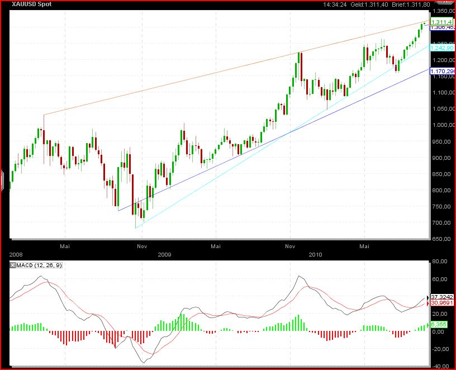This screenshot has width=456, height=370.
Task: Click the 14:34:24 time display
Action: 334,5
